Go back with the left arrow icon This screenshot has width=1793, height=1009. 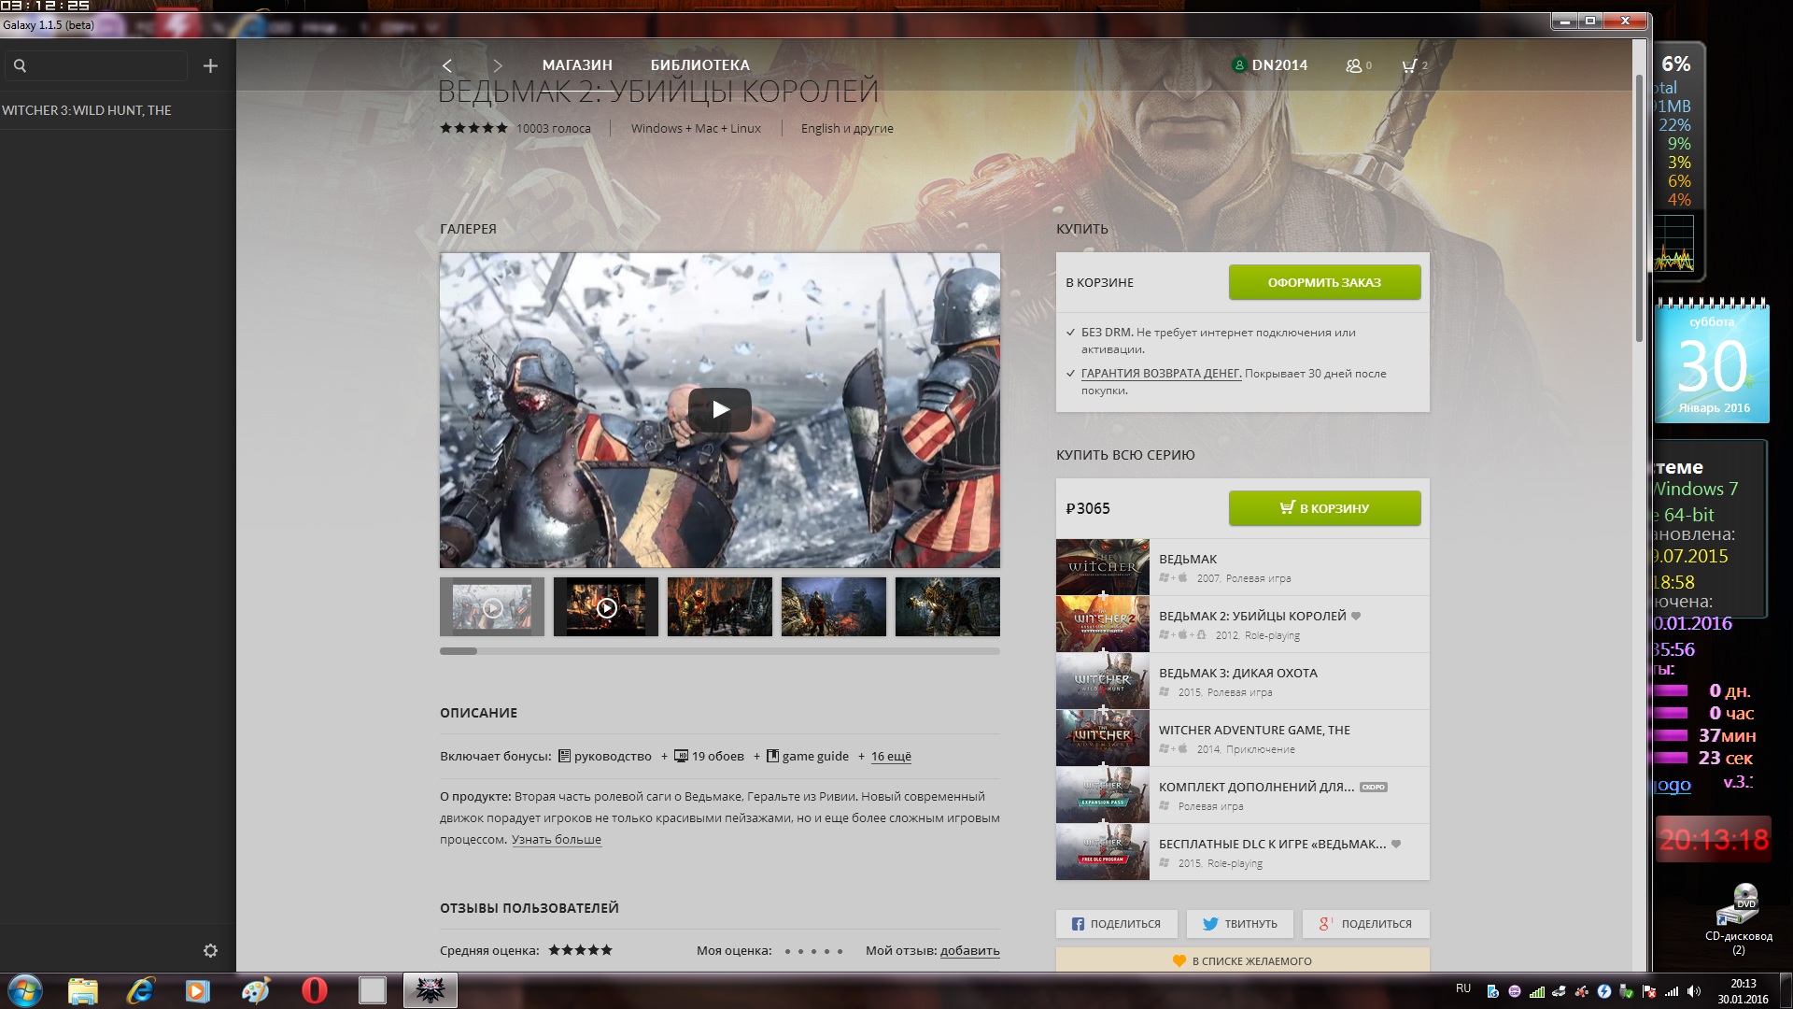click(447, 65)
